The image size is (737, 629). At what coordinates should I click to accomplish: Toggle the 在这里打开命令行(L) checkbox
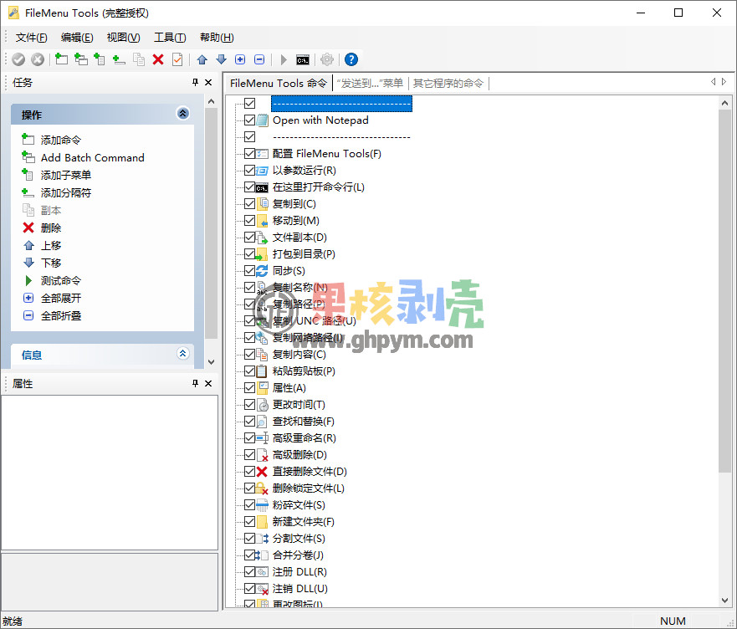[249, 187]
